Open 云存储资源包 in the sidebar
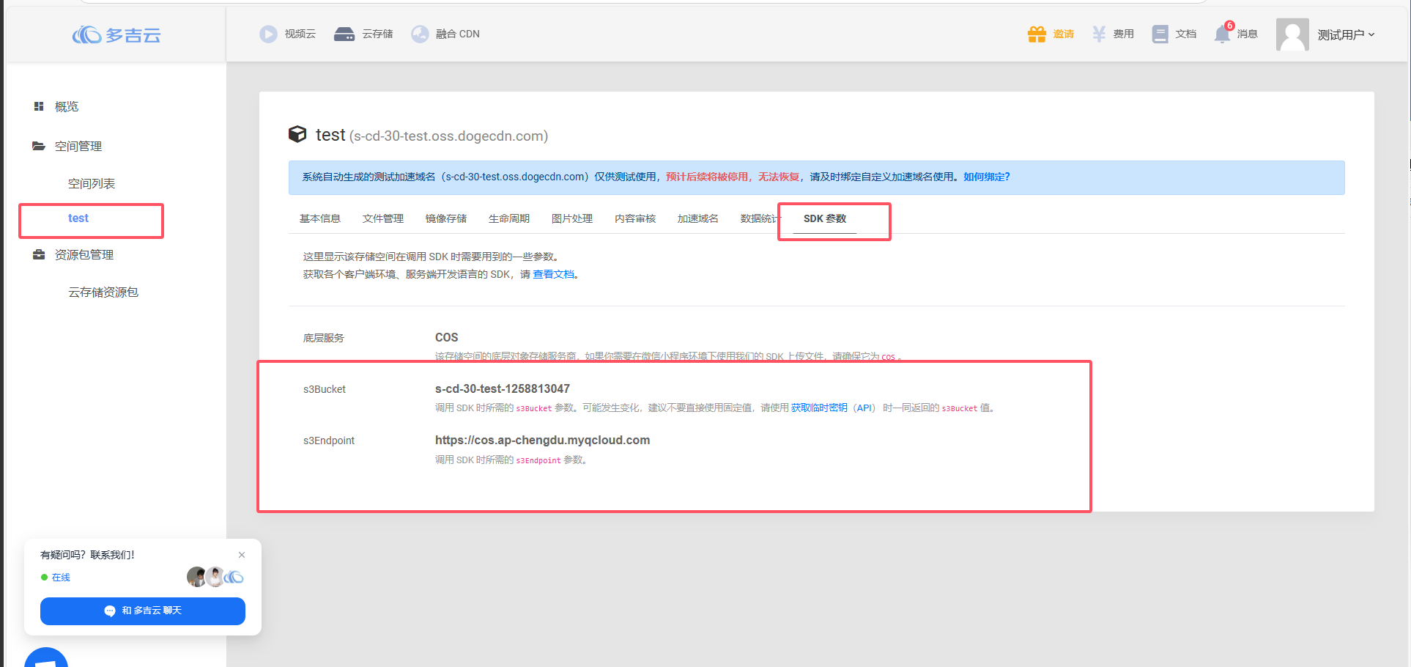Viewport: 1411px width, 667px height. click(103, 292)
